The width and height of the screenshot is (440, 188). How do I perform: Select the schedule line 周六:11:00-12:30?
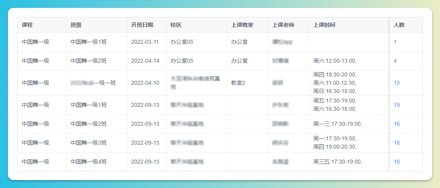pyautogui.click(x=335, y=83)
